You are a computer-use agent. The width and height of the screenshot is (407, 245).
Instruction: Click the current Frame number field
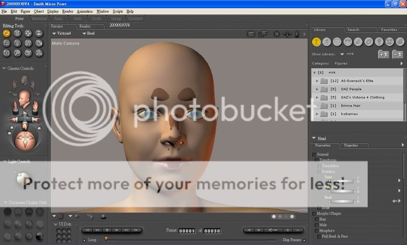[187, 231]
